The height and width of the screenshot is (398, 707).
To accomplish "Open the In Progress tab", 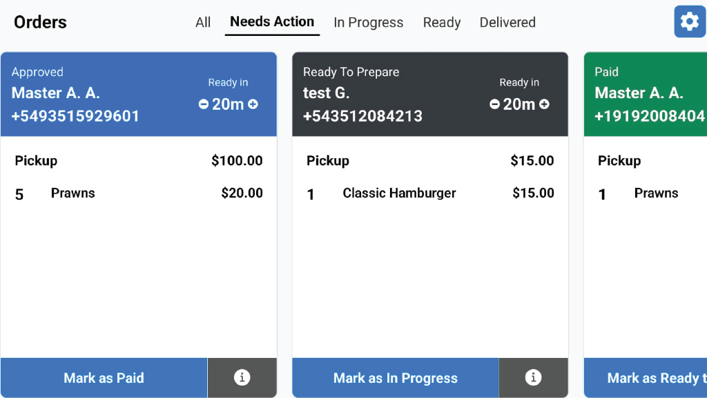I will (x=368, y=22).
